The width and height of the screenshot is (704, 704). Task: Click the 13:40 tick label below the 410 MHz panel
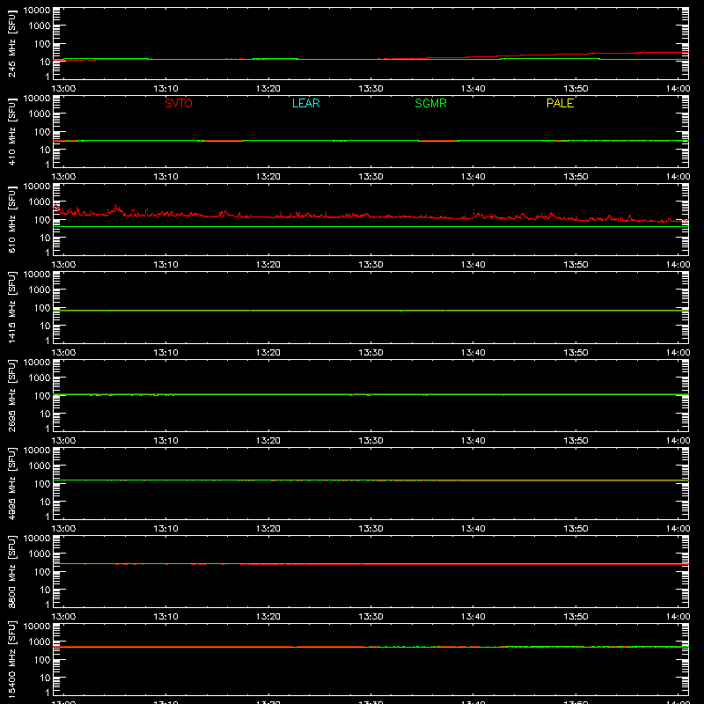473,177
